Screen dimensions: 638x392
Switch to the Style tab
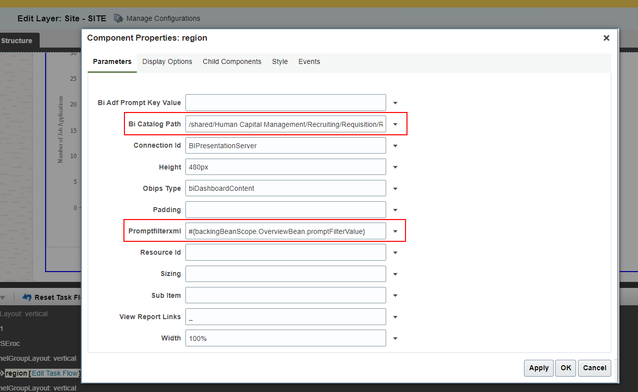(280, 61)
